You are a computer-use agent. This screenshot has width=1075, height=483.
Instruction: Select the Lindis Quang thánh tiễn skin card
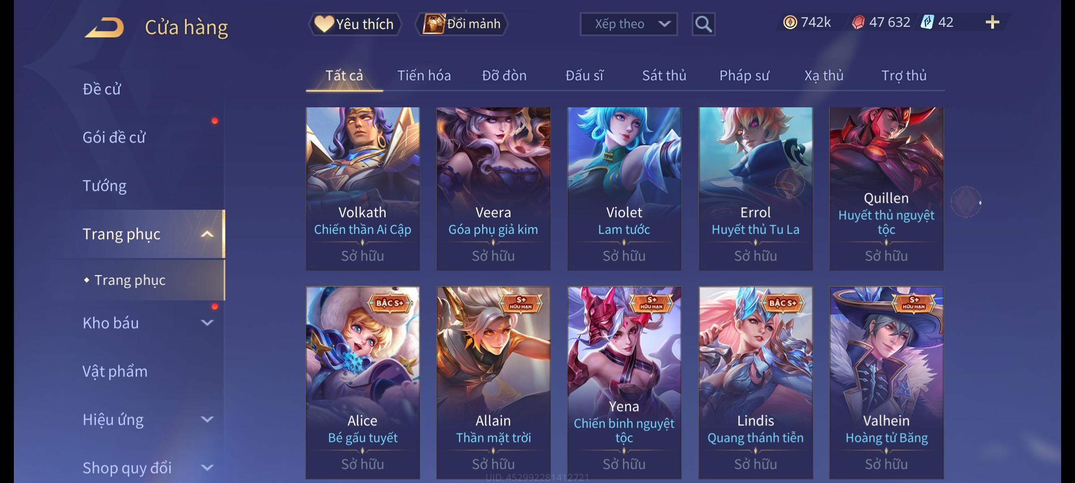pyautogui.click(x=756, y=383)
